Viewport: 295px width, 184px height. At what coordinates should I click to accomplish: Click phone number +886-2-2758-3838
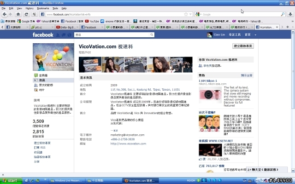click(x=123, y=139)
